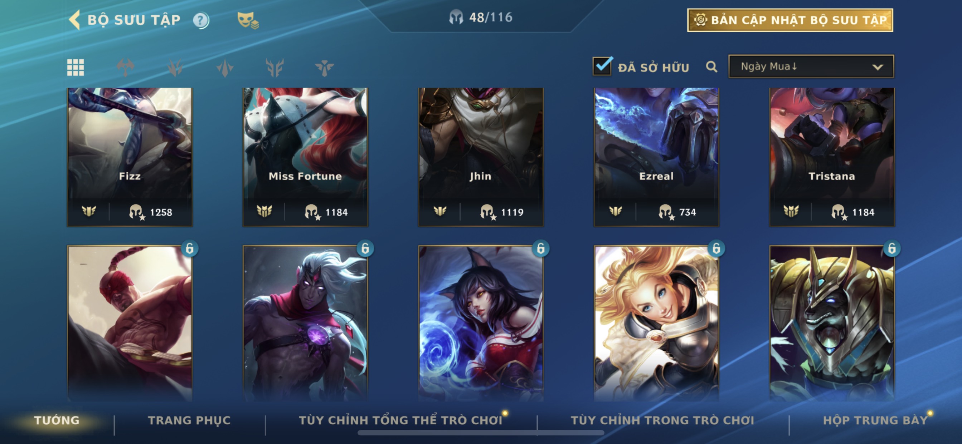Select the fourth role filter icon from the grid

(274, 68)
